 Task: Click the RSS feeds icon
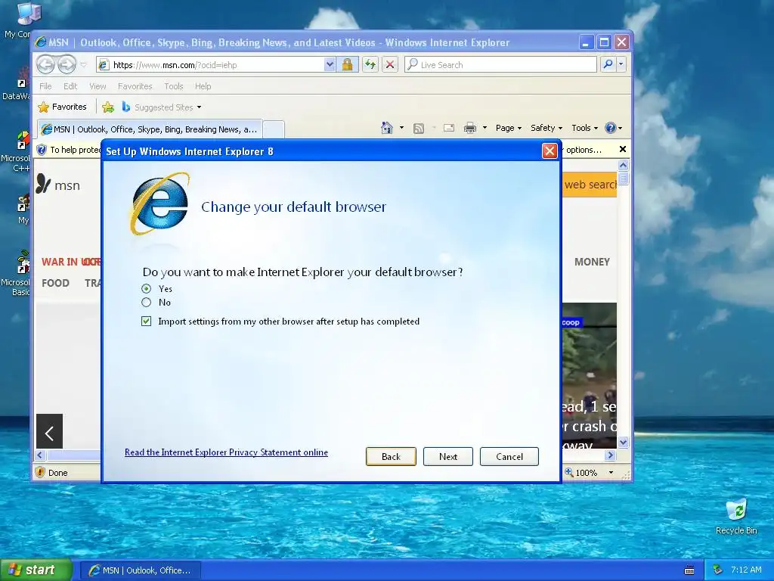point(419,129)
